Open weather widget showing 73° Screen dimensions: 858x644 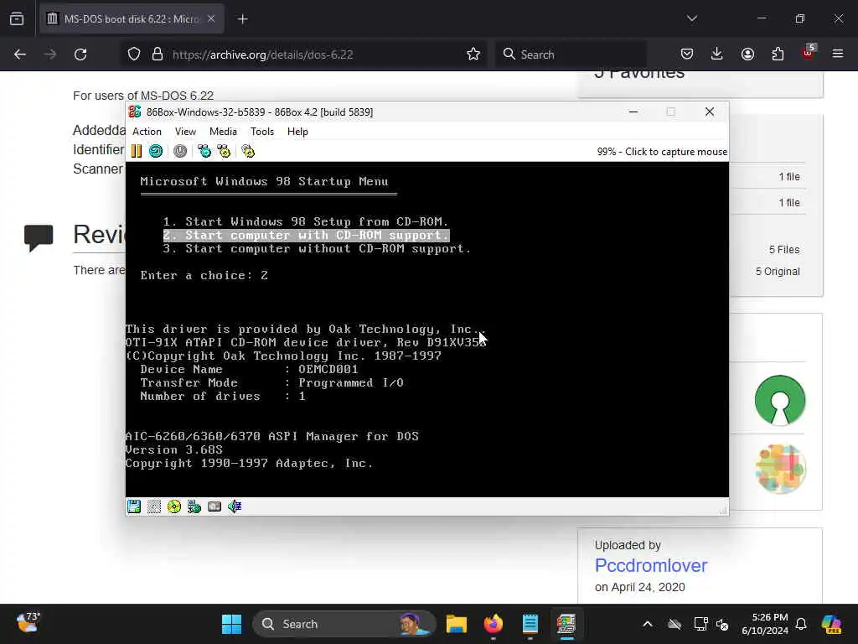(x=28, y=623)
